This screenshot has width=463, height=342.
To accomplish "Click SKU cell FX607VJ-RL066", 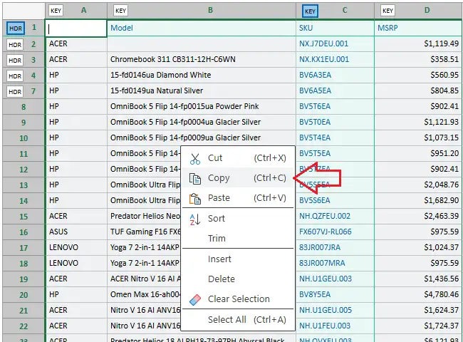I will 335,232.
